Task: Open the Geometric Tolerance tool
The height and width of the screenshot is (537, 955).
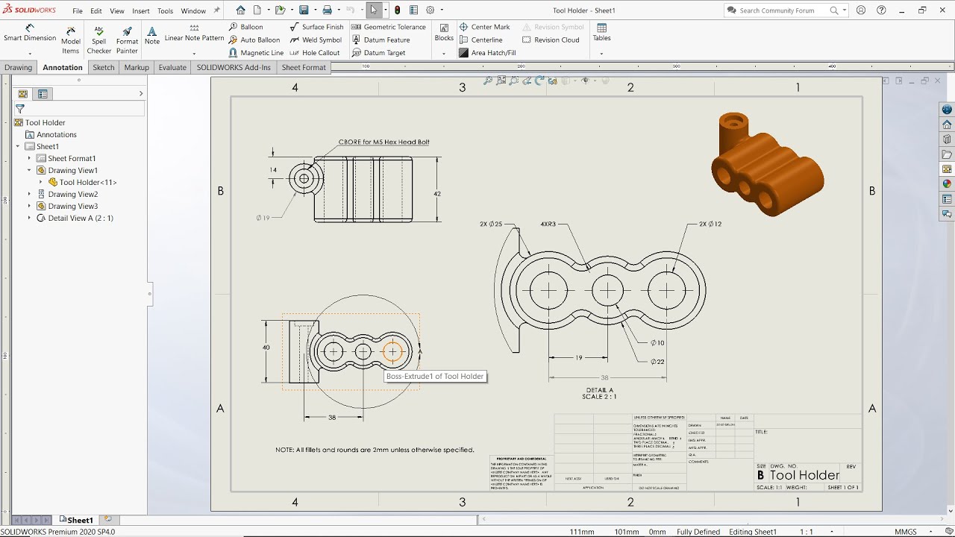Action: coord(388,27)
